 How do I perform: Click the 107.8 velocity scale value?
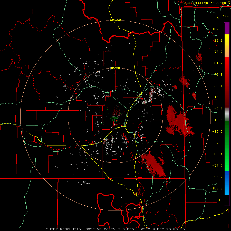point(217,29)
